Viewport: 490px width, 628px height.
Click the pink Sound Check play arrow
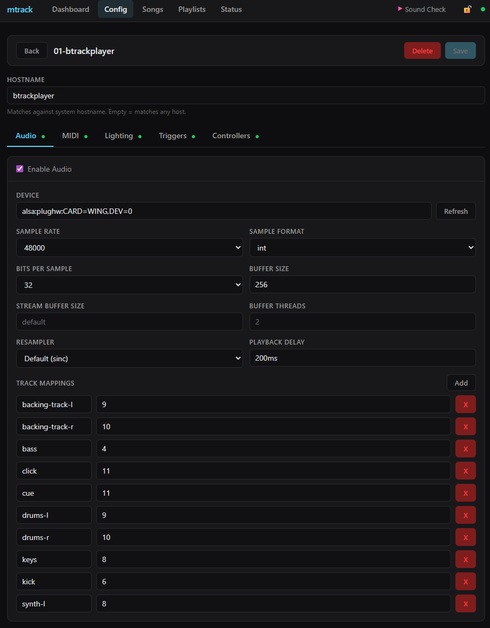coord(400,9)
